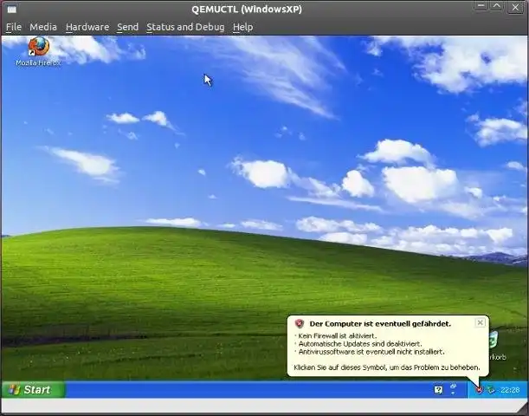The image size is (529, 416).
Task: Click the 'Klicken Sie auf dieses Symbol' message
Action: 387,367
